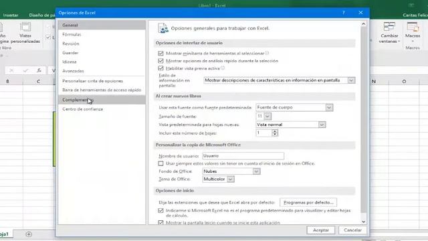428x241 pixels.
Task: Click the options panel vertical scrollbar thumb
Action: click(x=363, y=120)
